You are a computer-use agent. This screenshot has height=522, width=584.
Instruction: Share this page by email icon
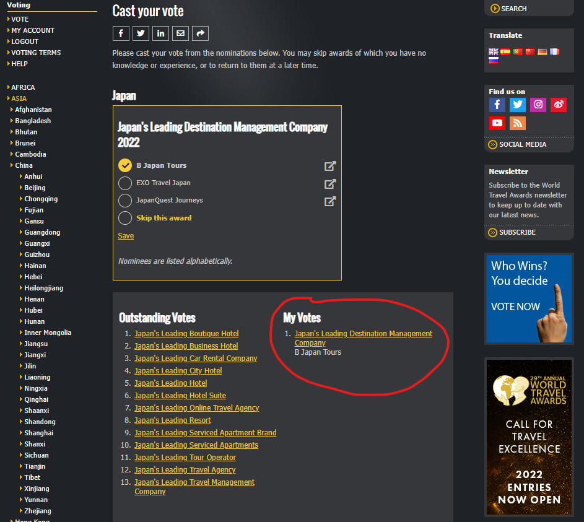pos(180,33)
